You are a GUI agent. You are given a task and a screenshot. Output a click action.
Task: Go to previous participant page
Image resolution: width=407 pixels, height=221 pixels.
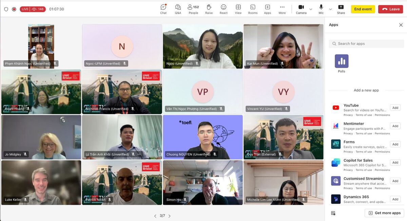pos(155,216)
